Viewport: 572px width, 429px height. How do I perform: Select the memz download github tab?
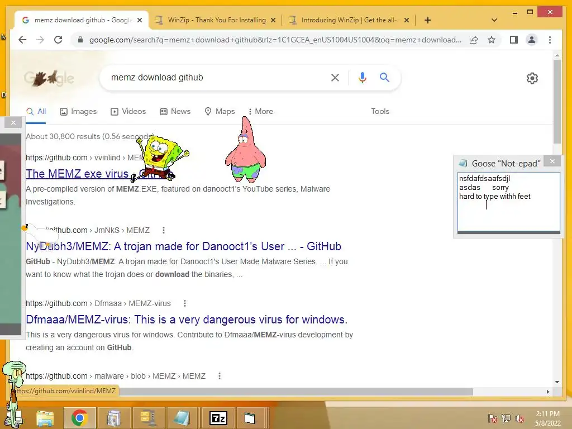[x=82, y=20]
